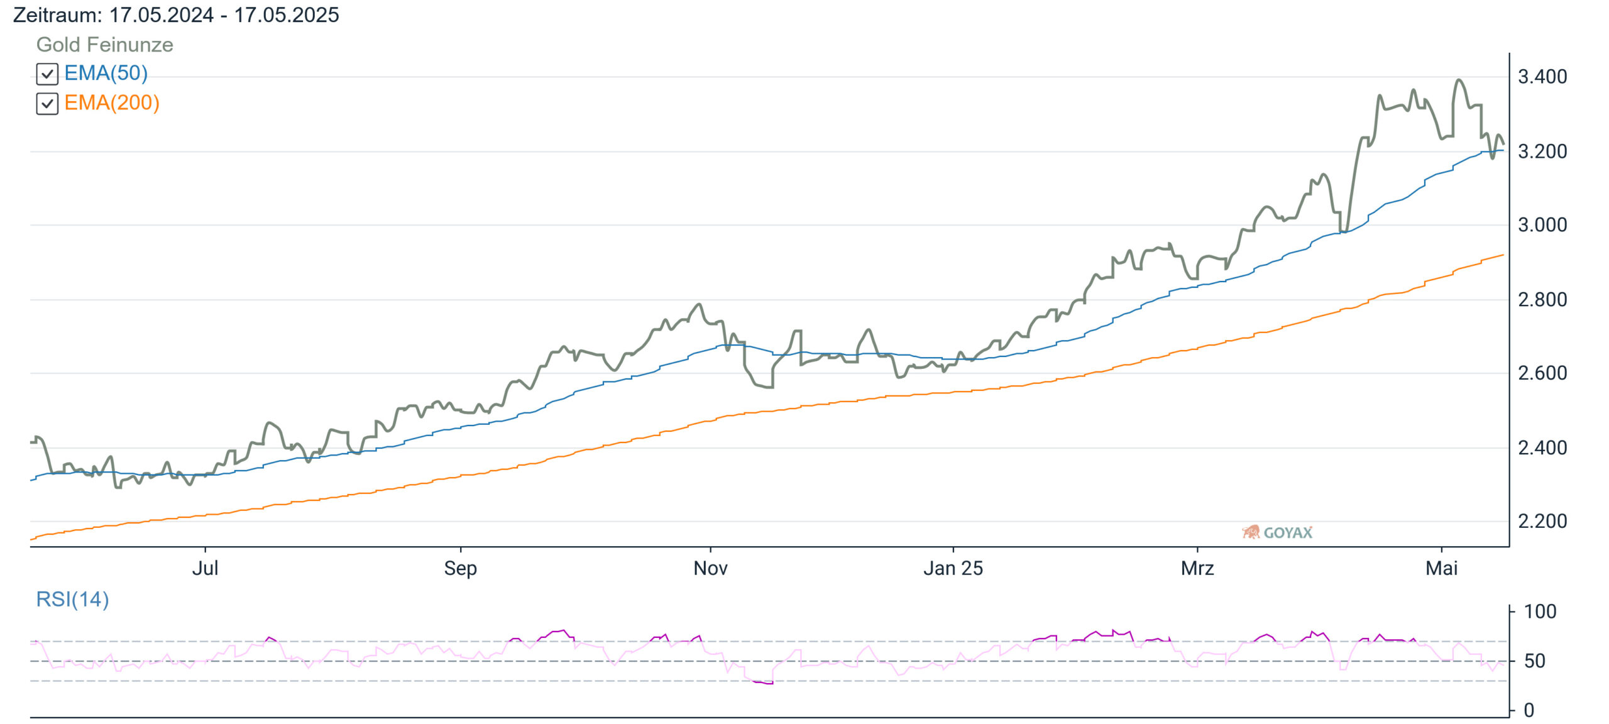Select the Jan 25 time axis marker
This screenshot has width=1609, height=724.
(953, 568)
